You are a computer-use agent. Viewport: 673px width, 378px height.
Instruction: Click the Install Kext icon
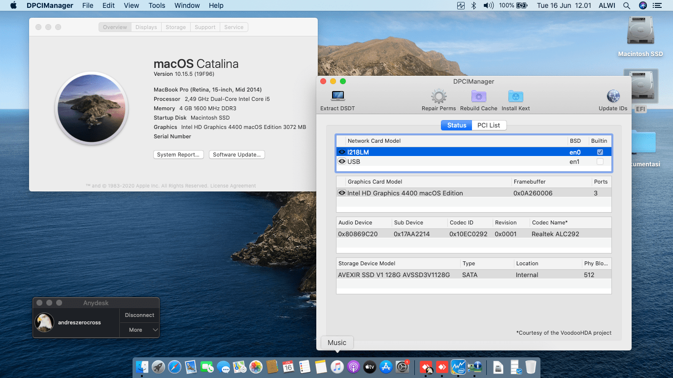[515, 96]
